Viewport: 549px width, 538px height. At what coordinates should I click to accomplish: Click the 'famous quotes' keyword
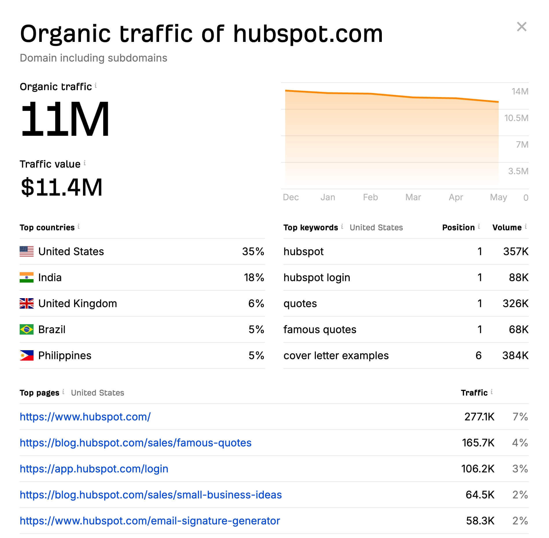(x=320, y=330)
